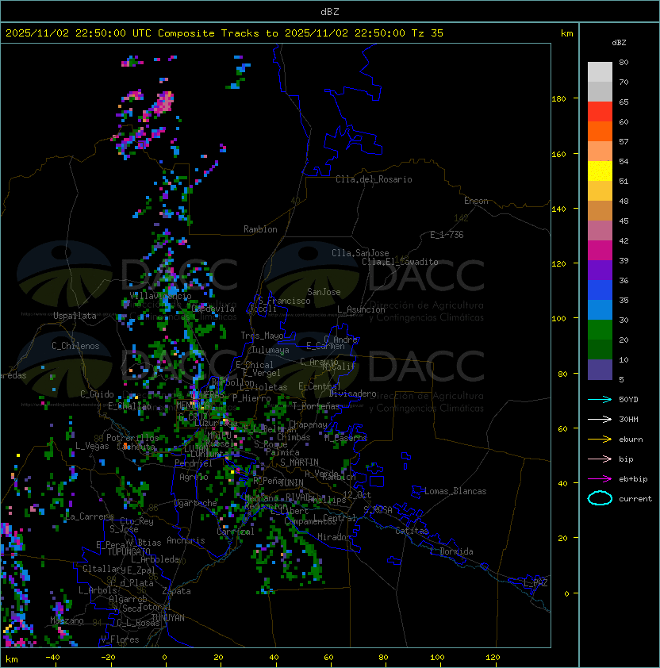Screen dimensions: 660x668
Task: Click the L_Vegas map label
Action: click(92, 446)
